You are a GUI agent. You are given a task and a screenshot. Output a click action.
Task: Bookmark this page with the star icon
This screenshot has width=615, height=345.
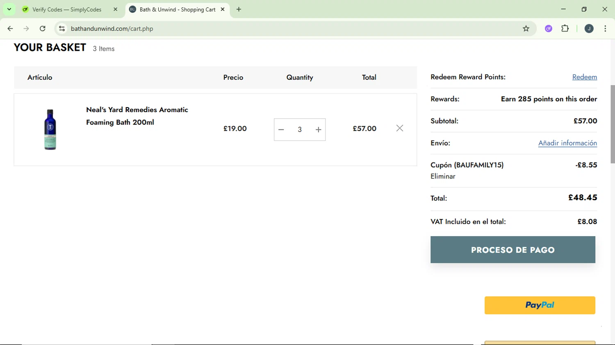pyautogui.click(x=526, y=29)
